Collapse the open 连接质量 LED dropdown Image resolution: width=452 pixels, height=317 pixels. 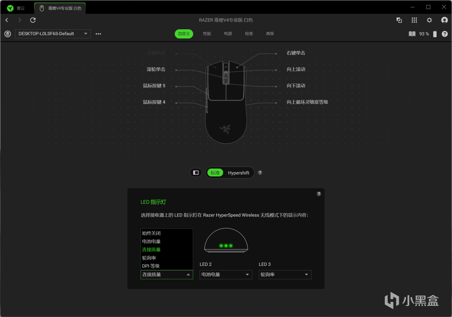pyautogui.click(x=167, y=274)
